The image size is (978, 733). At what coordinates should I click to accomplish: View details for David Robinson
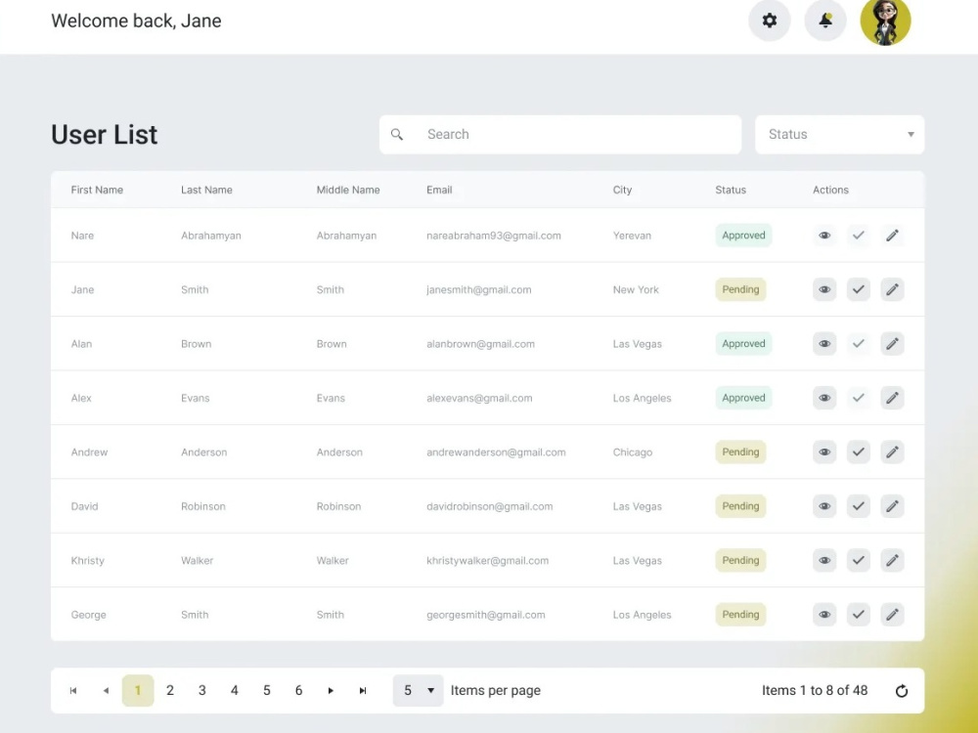824,506
